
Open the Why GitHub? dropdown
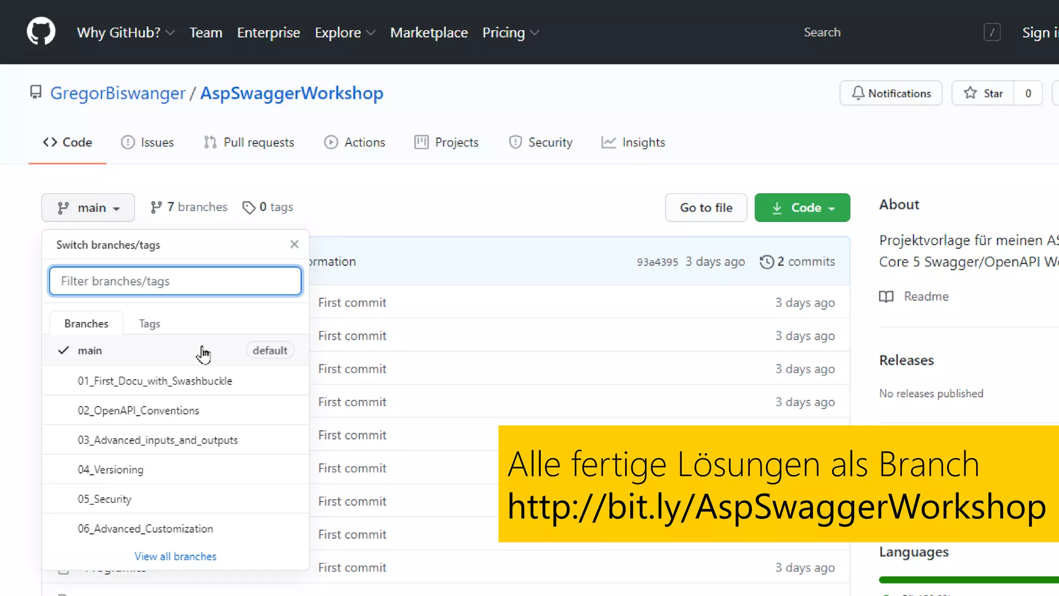tap(126, 33)
